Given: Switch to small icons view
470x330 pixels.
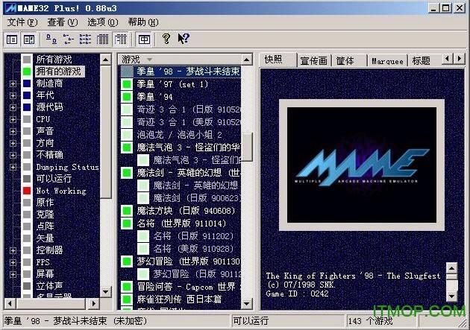Looking at the screenshot, I should (69, 39).
